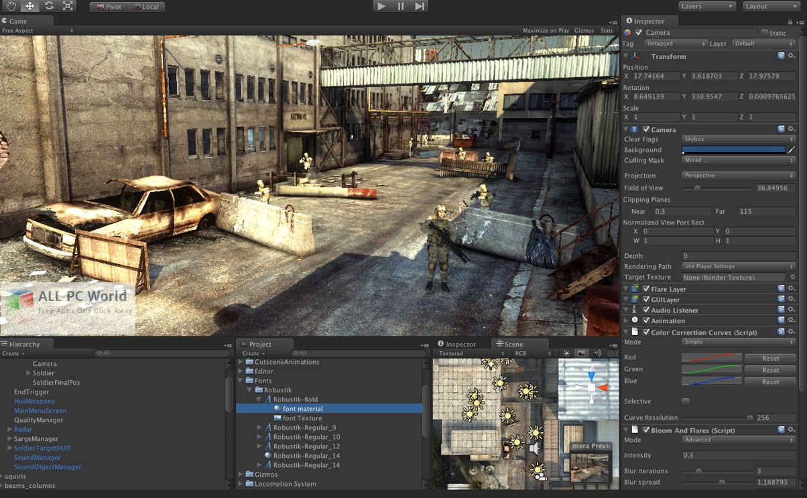Reset the Green curve in Color Correction Curves
807x498 pixels.
click(x=769, y=369)
